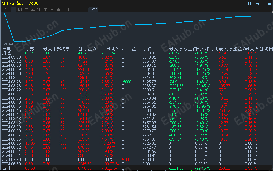Select the 2024.08.15 date row
Image resolution: width=273 pixels, height=171 pixels.
(11, 110)
